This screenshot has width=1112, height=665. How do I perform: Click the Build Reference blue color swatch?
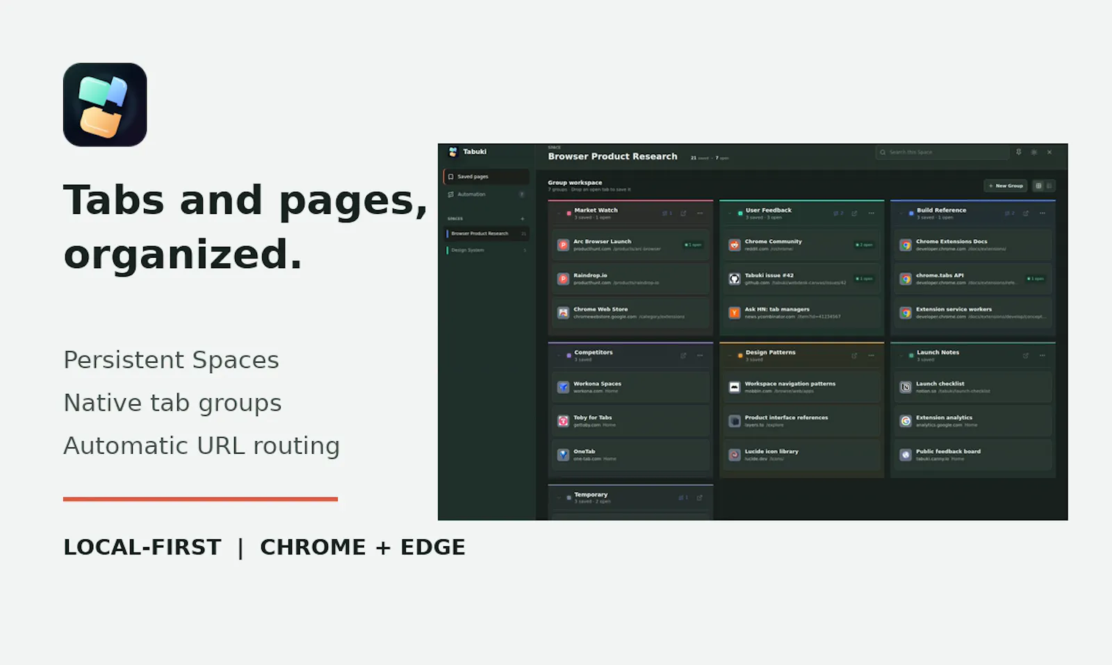[x=911, y=213]
